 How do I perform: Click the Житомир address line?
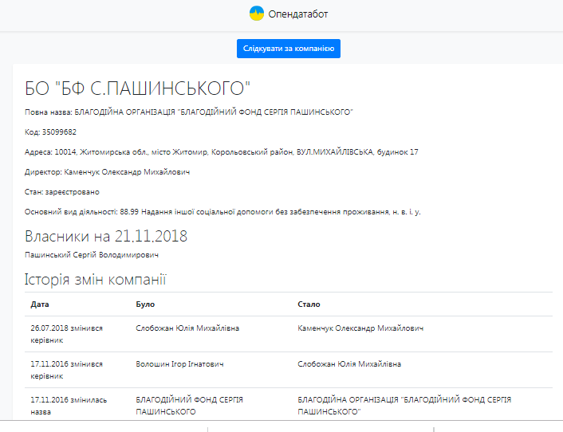point(222,151)
